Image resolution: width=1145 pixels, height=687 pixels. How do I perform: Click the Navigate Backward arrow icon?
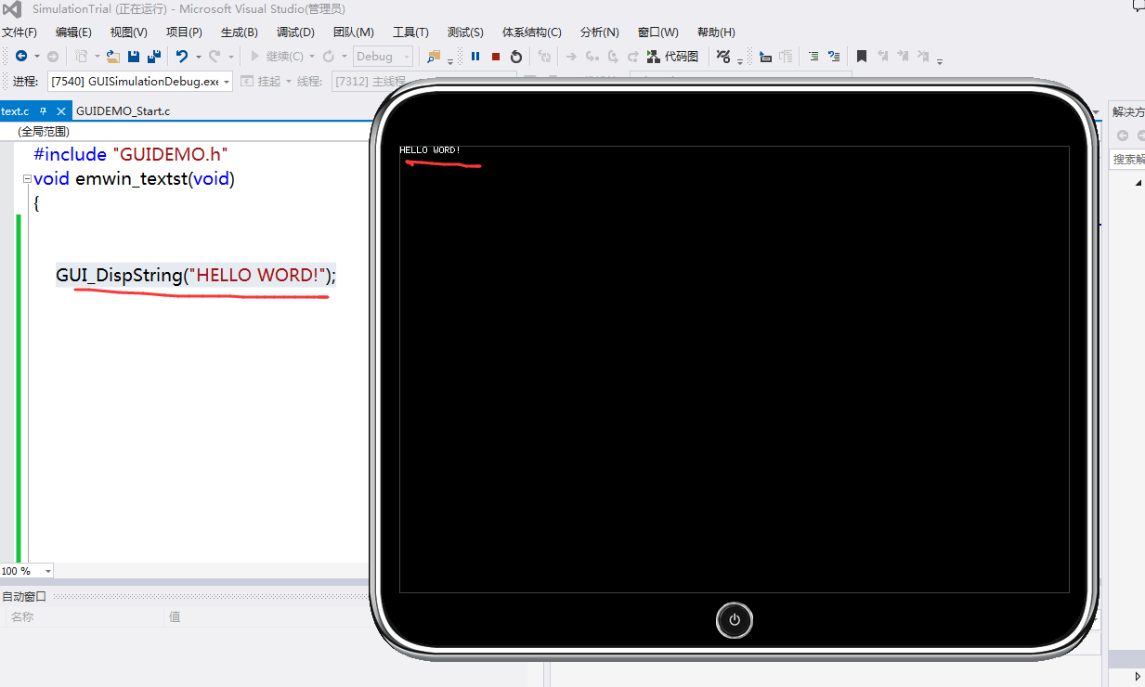click(20, 57)
